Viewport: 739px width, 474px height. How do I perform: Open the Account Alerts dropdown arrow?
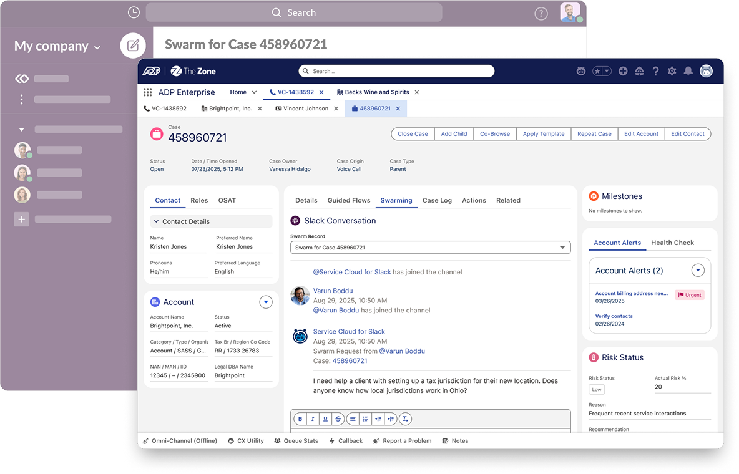click(698, 271)
